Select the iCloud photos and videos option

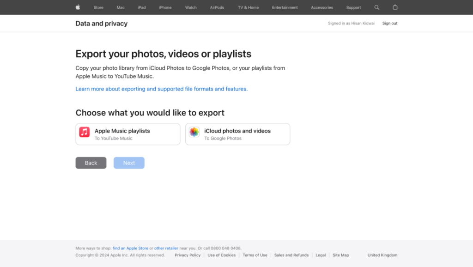click(237, 134)
